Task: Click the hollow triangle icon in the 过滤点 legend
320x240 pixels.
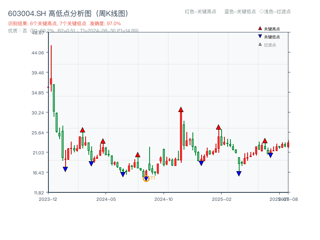Action: pyautogui.click(x=260, y=44)
